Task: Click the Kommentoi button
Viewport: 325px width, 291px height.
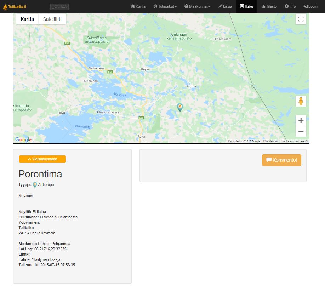Action: (281, 160)
